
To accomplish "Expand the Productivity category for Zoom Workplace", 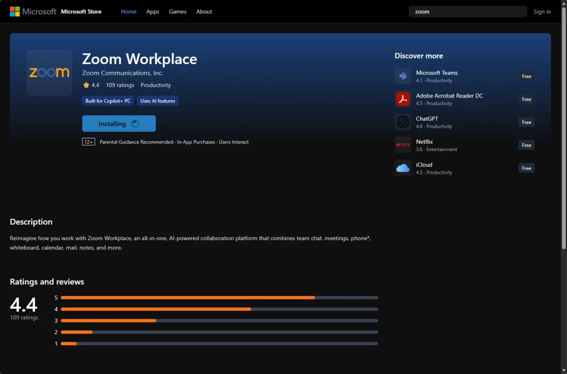I will 155,85.
